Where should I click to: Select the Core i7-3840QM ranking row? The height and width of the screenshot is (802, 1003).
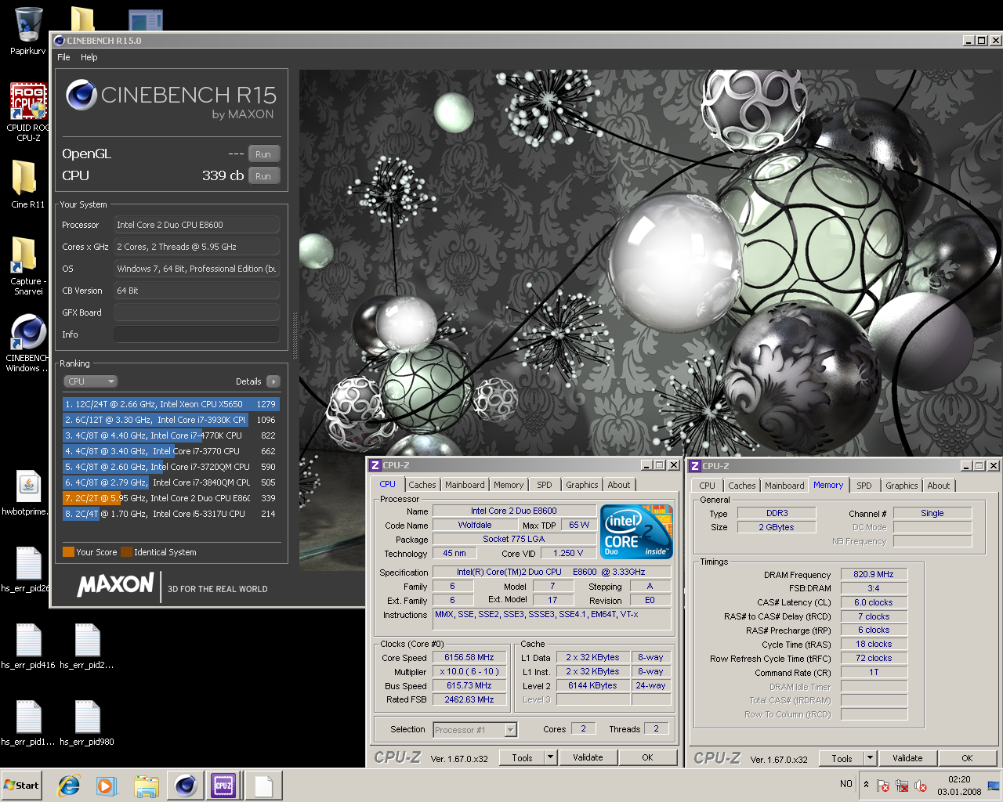point(171,482)
